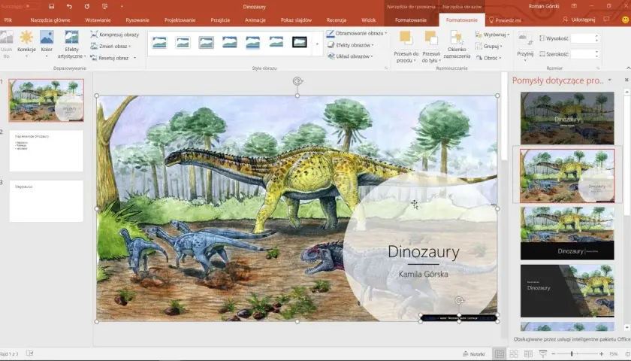The image size is (631, 361).
Task: Expand the picture styles gallery
Action: tap(317, 44)
